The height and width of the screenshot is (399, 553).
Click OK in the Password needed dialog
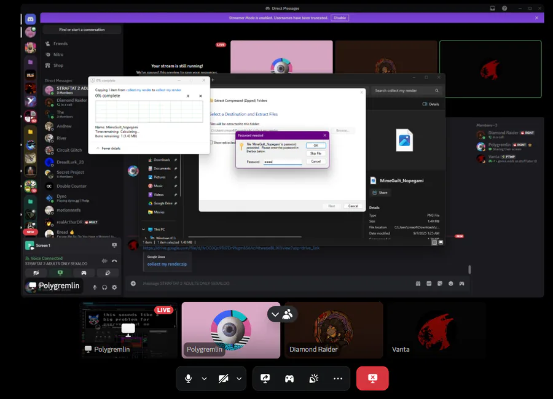click(316, 145)
